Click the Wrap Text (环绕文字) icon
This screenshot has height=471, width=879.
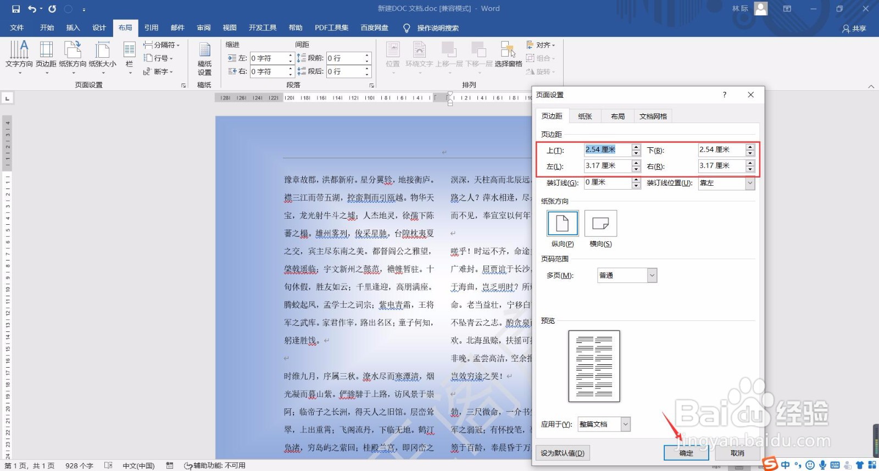coord(419,55)
